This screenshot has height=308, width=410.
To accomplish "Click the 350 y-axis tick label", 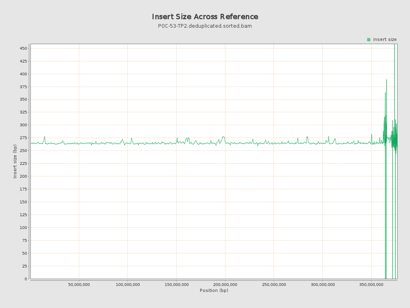I will click(x=23, y=99).
